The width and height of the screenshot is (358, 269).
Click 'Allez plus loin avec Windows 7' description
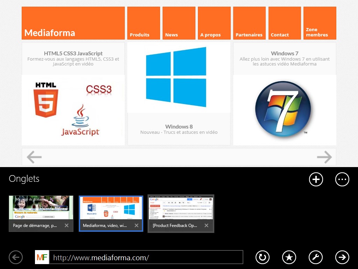[x=285, y=61]
